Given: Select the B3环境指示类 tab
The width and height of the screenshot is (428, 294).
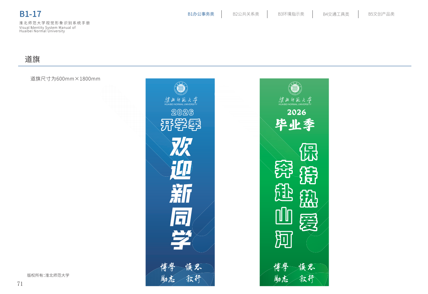Looking at the screenshot, I should pyautogui.click(x=291, y=14).
